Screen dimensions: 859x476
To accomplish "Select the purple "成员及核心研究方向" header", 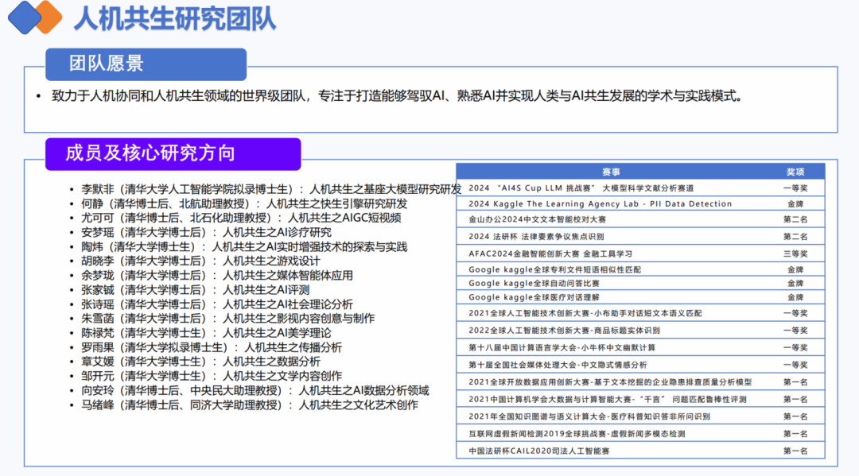I will click(x=173, y=153).
